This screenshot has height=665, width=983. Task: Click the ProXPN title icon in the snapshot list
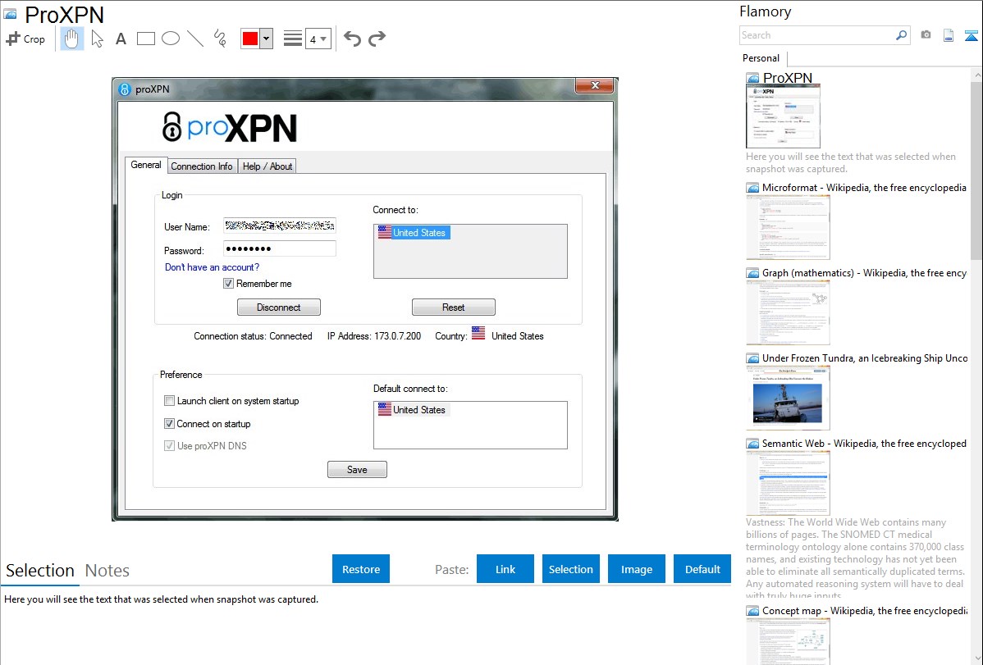pos(753,79)
